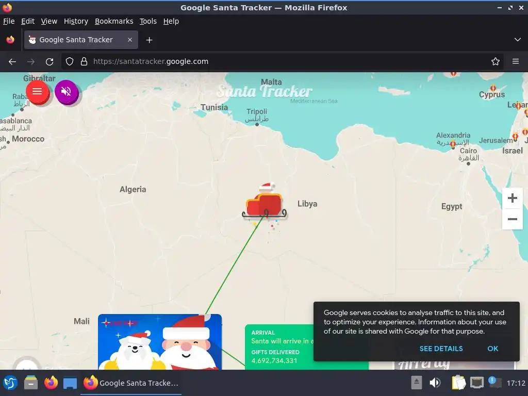Open the View menu
Image resolution: width=528 pixels, height=396 pixels.
(x=49, y=21)
